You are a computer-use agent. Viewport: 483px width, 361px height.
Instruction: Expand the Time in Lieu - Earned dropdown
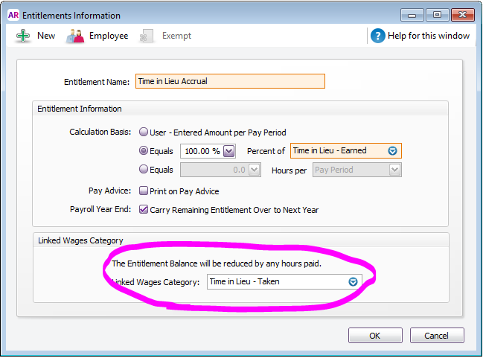(x=394, y=151)
